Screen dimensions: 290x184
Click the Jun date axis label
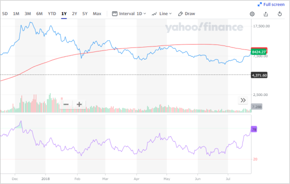pyautogui.click(x=197, y=179)
